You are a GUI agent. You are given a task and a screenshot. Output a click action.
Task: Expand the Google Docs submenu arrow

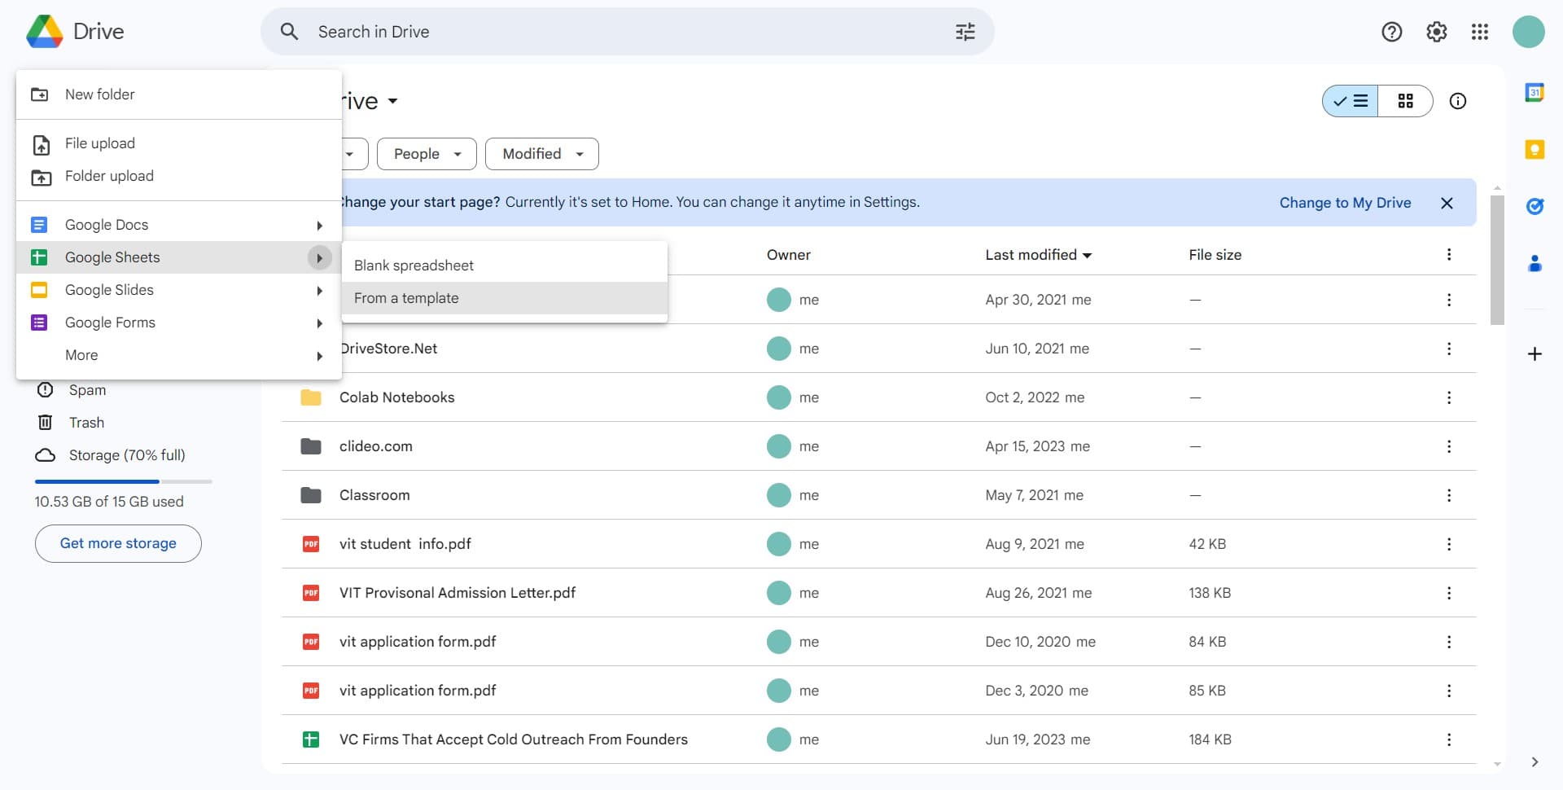pyautogui.click(x=319, y=226)
